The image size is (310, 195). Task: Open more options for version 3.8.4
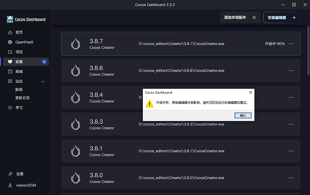[x=291, y=97]
